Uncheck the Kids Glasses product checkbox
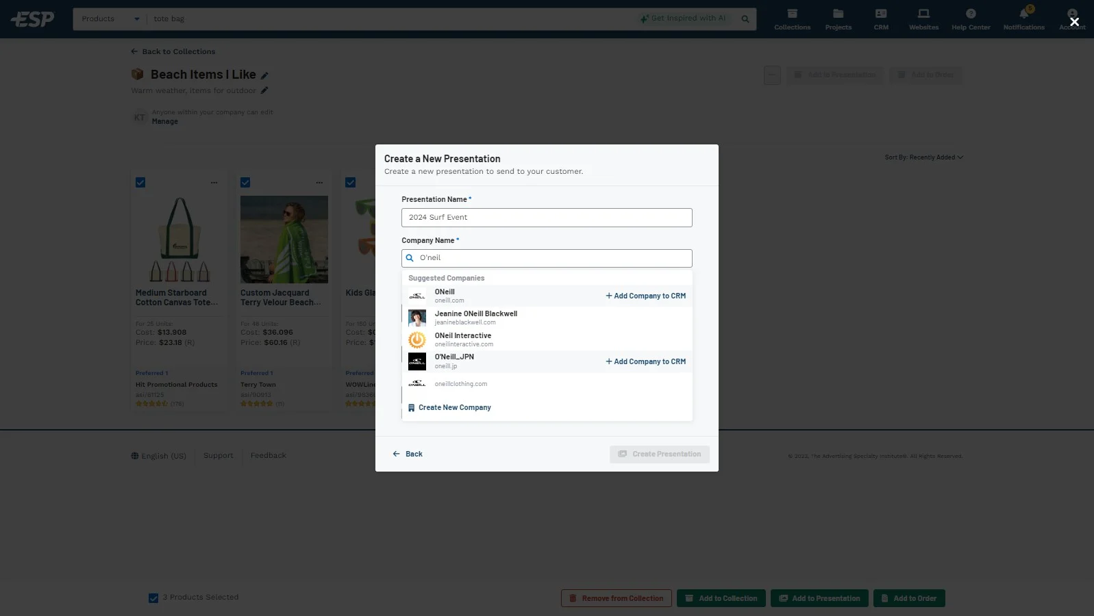This screenshot has width=1094, height=616. tap(351, 183)
